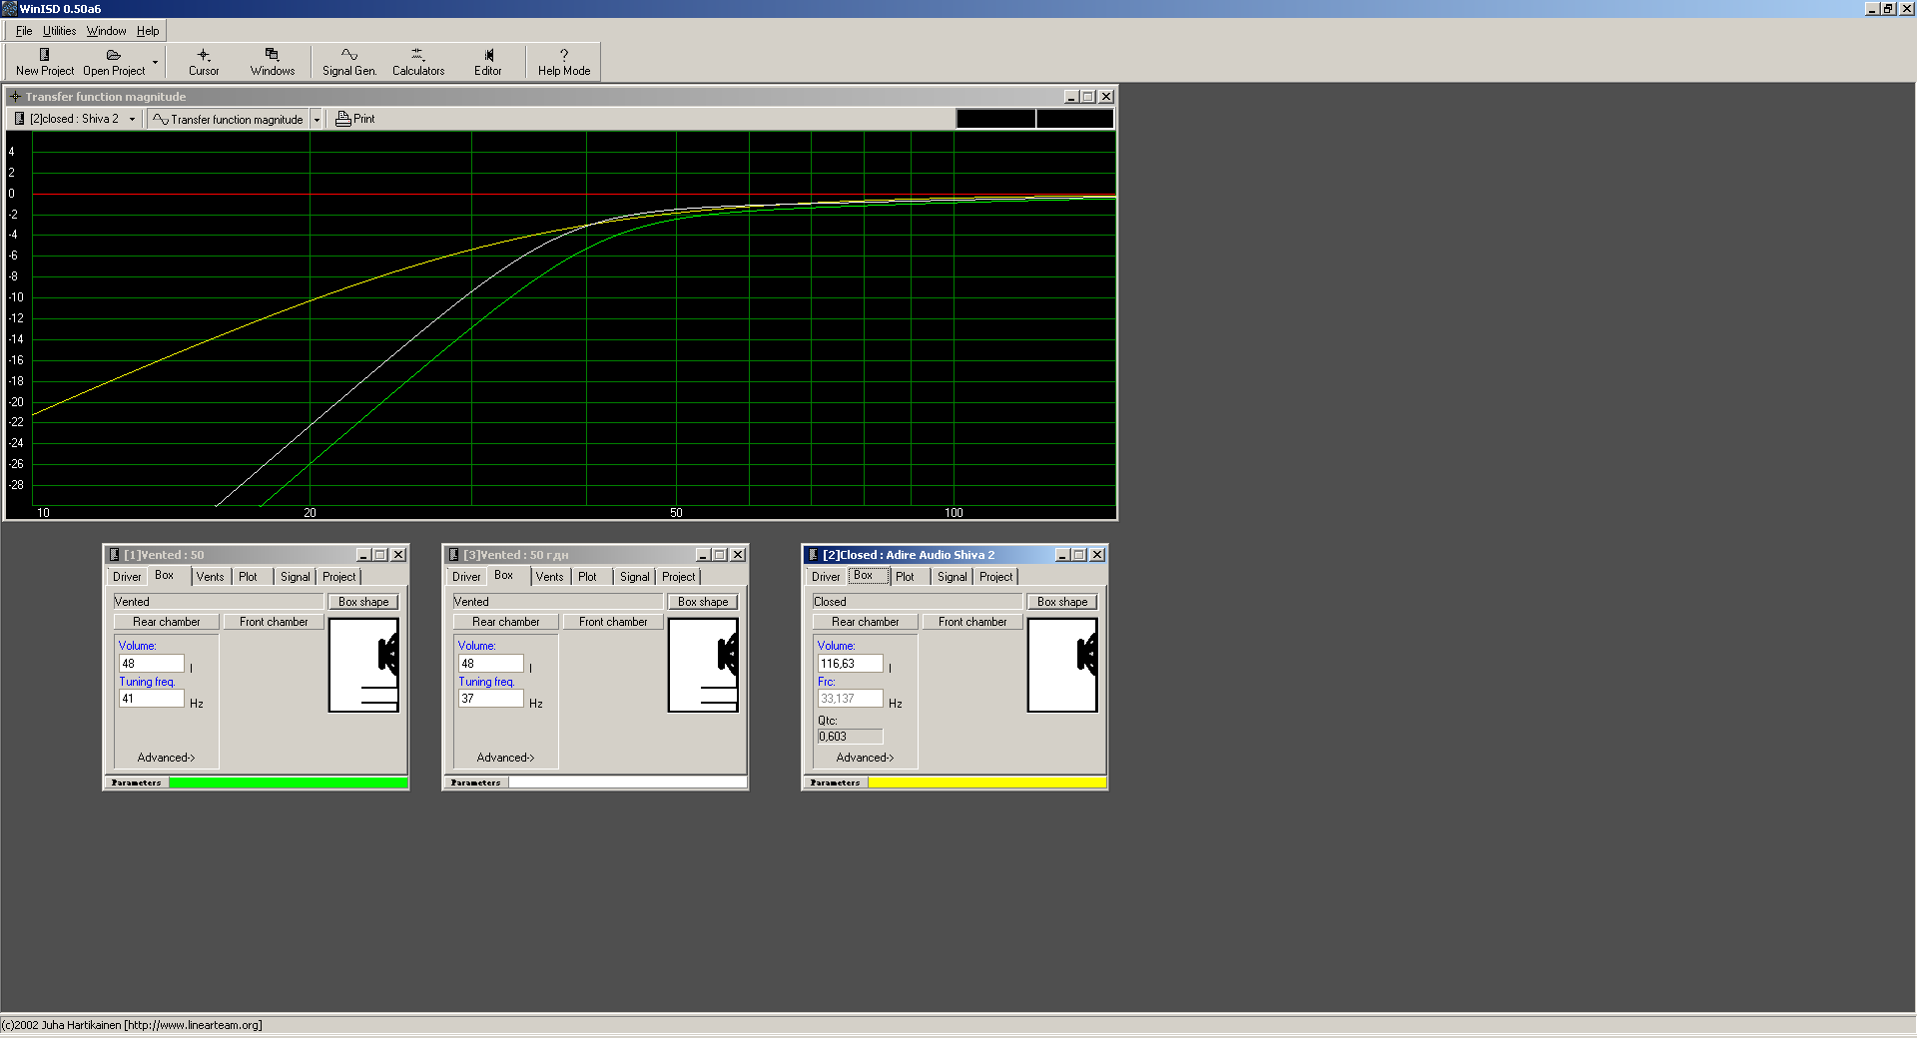This screenshot has width=1917, height=1038.
Task: Activate the Cursor tool
Action: pos(204,56)
